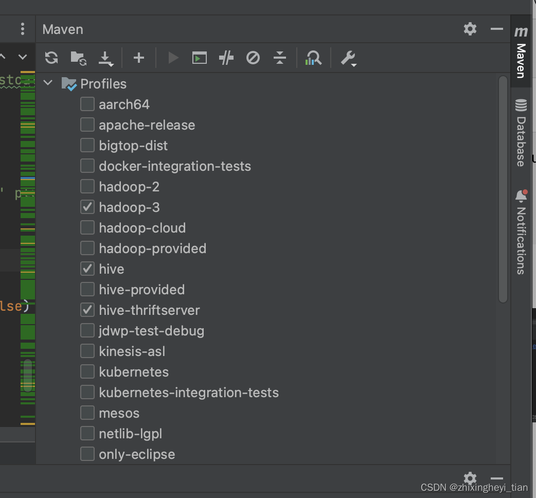Reload all Maven projects
The image size is (536, 498).
coord(51,58)
